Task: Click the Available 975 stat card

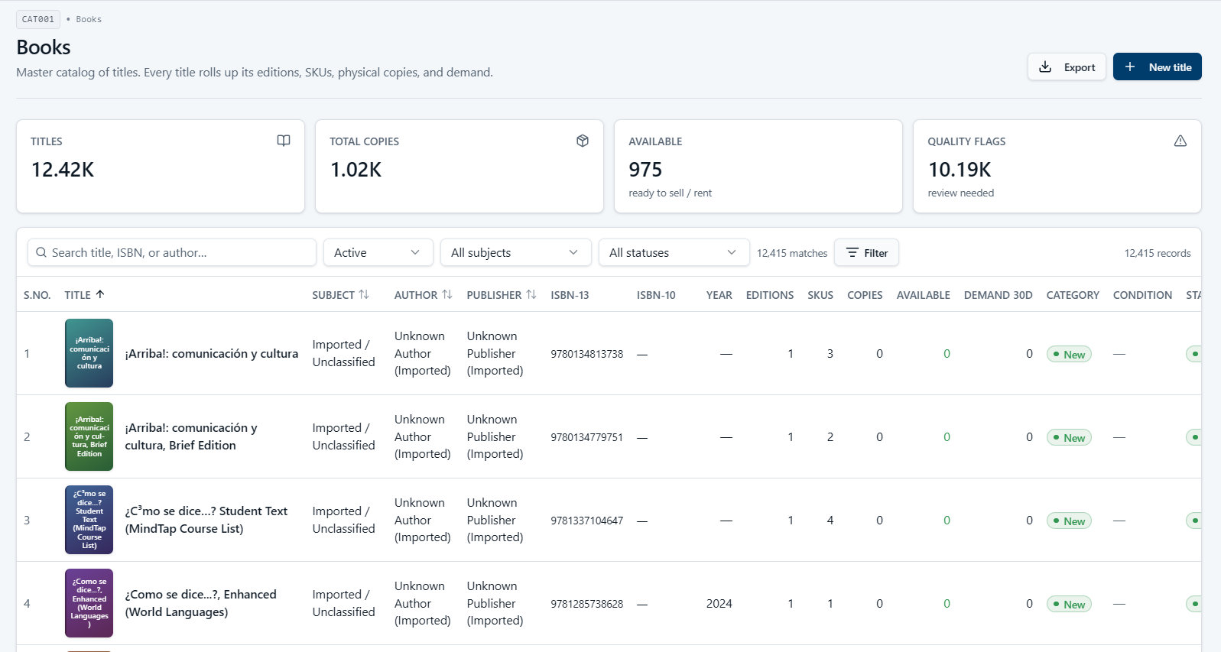Action: coord(758,166)
